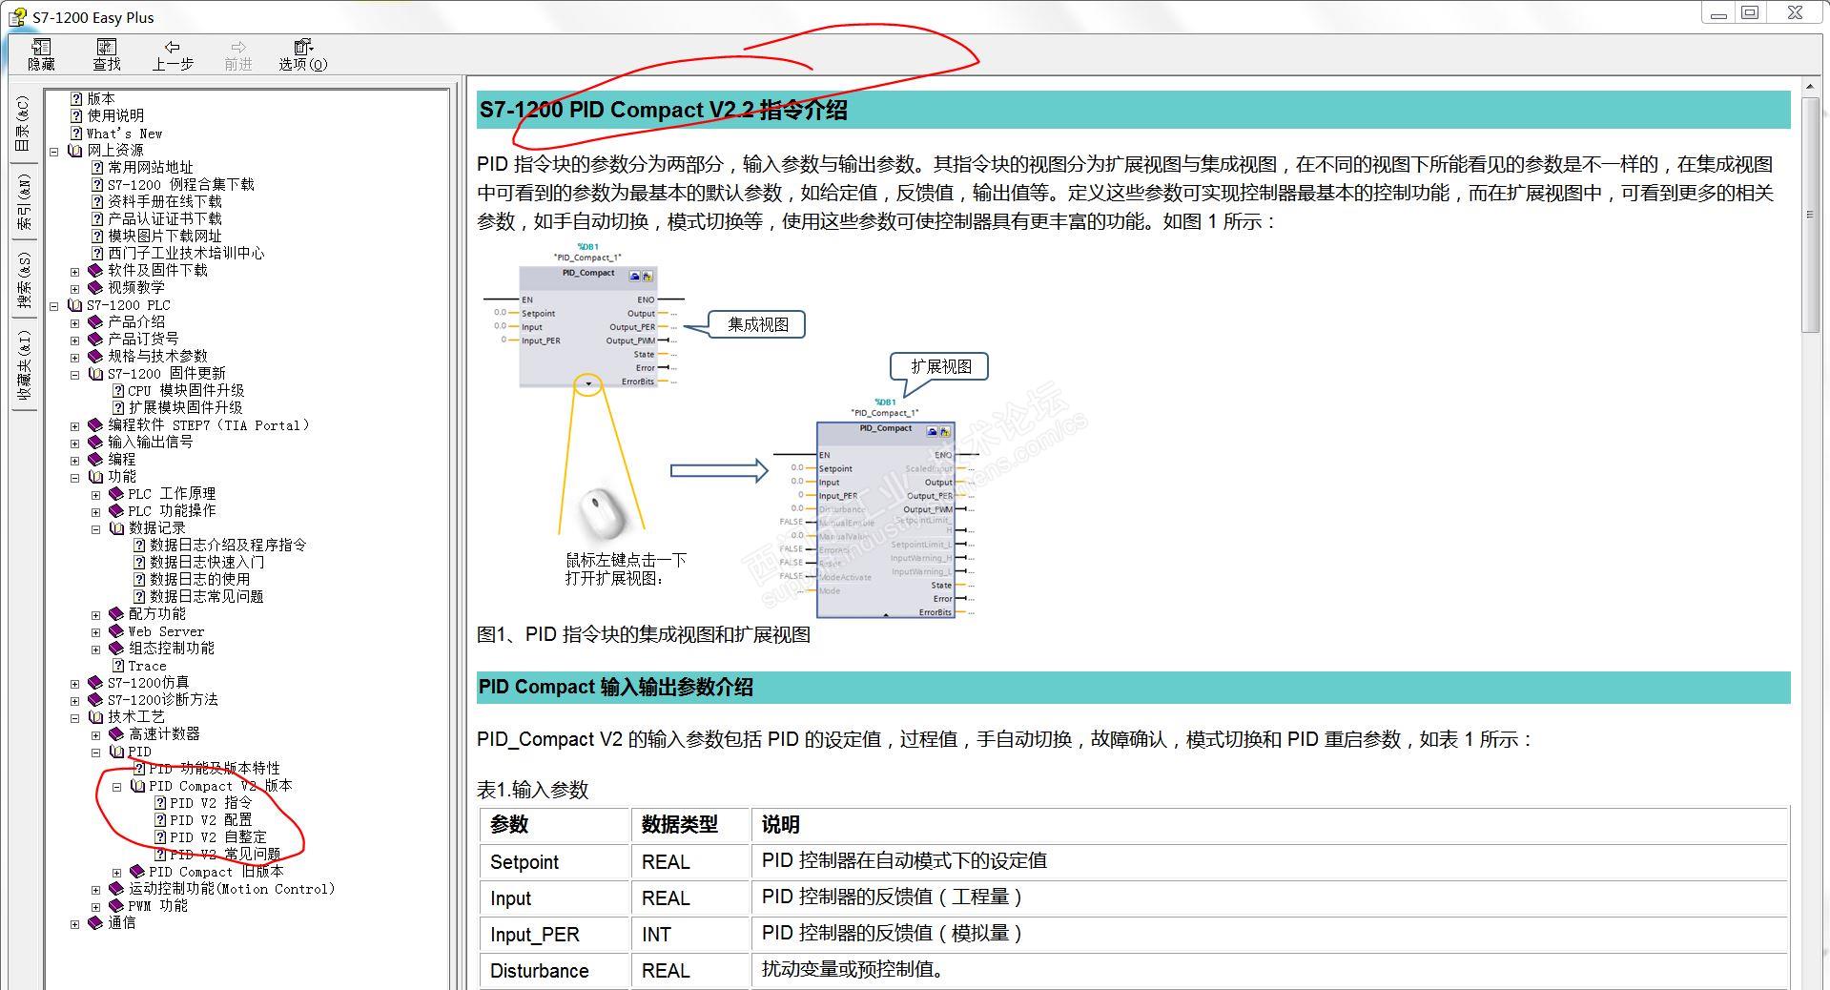Collapse the PID Compact V2 版本 node
1830x990 pixels.
point(117,787)
